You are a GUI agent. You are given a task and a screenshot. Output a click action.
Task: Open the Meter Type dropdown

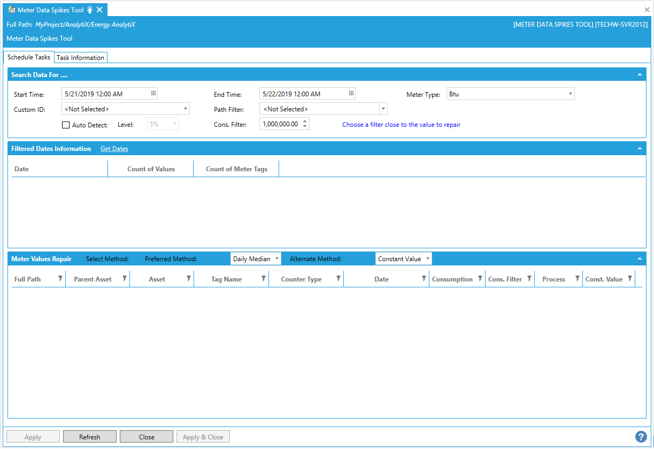(x=571, y=94)
